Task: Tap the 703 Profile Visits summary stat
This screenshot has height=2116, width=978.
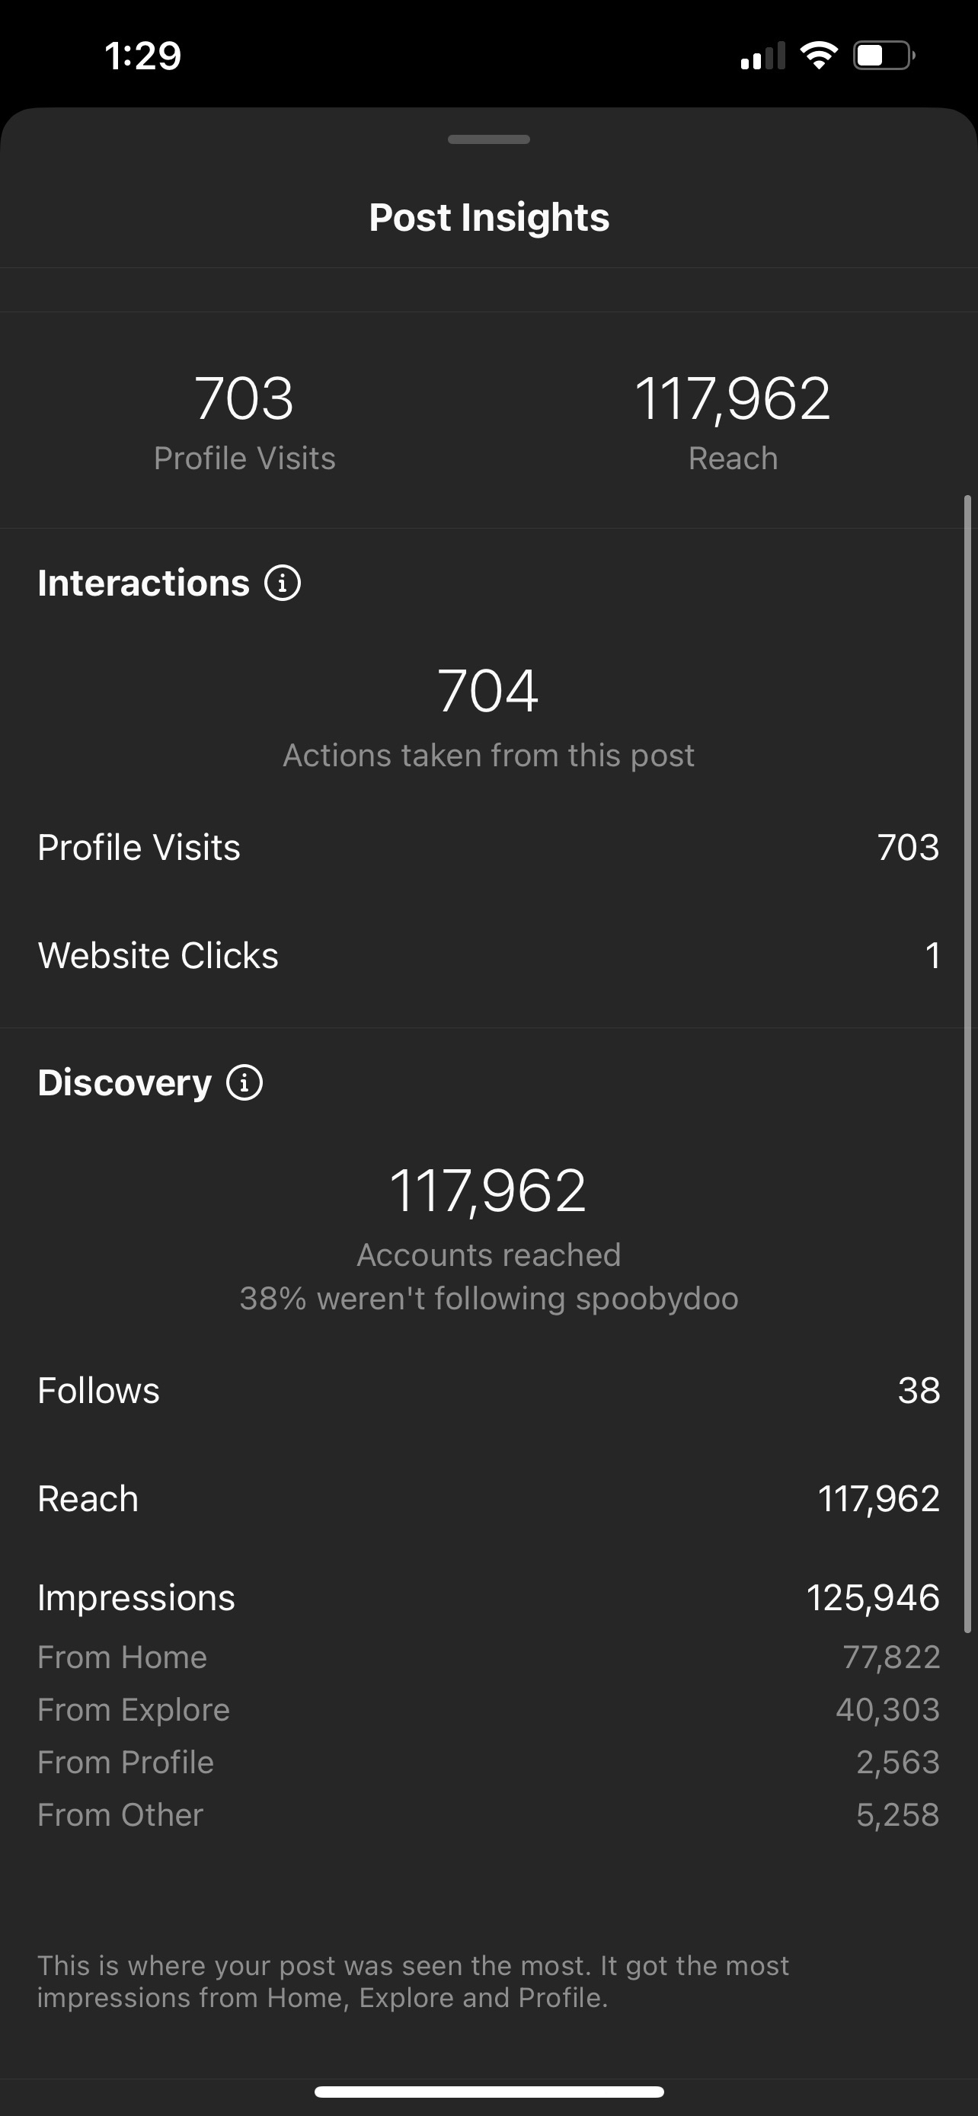Action: (x=244, y=420)
